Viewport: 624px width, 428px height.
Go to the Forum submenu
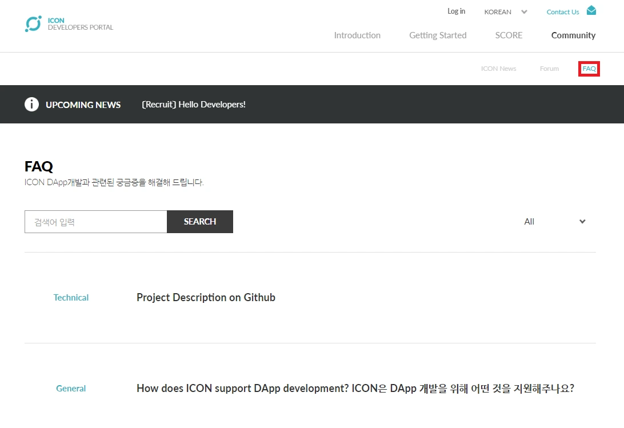(549, 69)
